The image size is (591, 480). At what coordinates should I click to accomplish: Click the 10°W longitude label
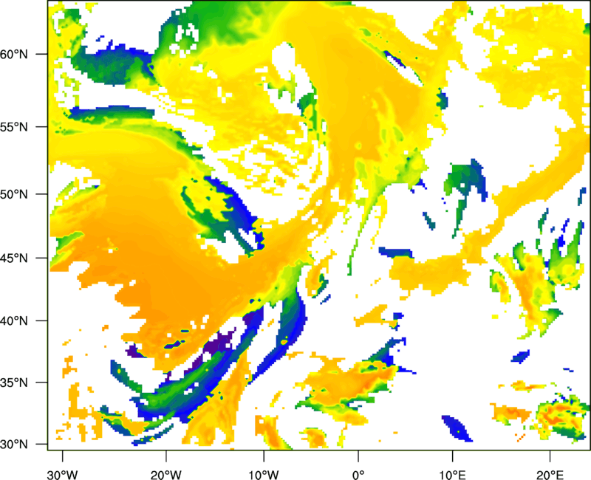coord(263,475)
